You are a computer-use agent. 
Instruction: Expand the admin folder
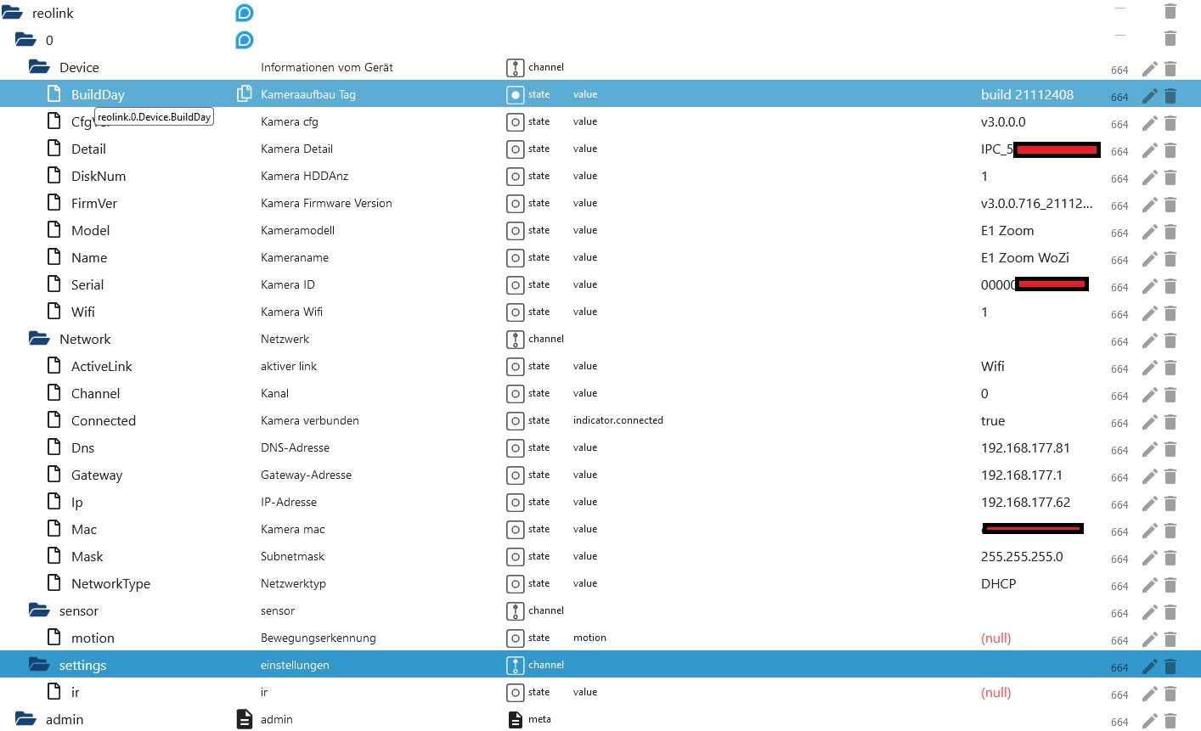pyautogui.click(x=25, y=719)
